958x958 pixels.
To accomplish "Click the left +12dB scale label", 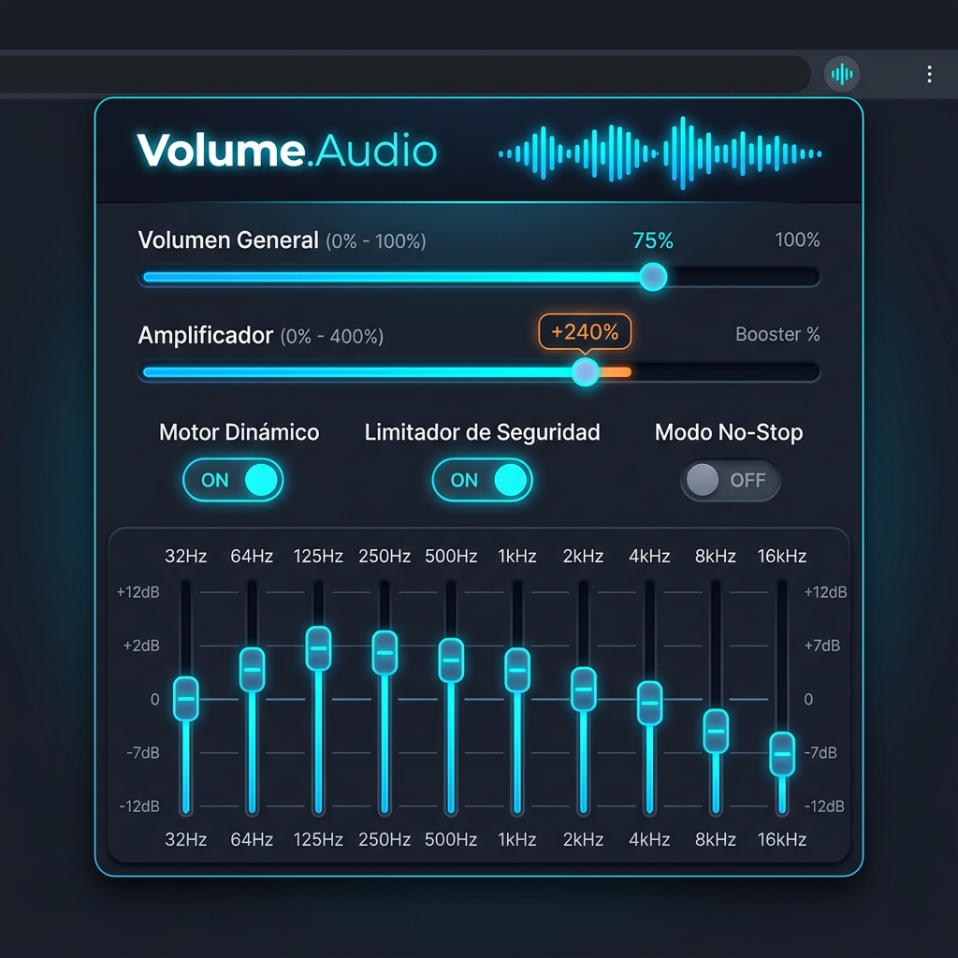I will point(138,592).
